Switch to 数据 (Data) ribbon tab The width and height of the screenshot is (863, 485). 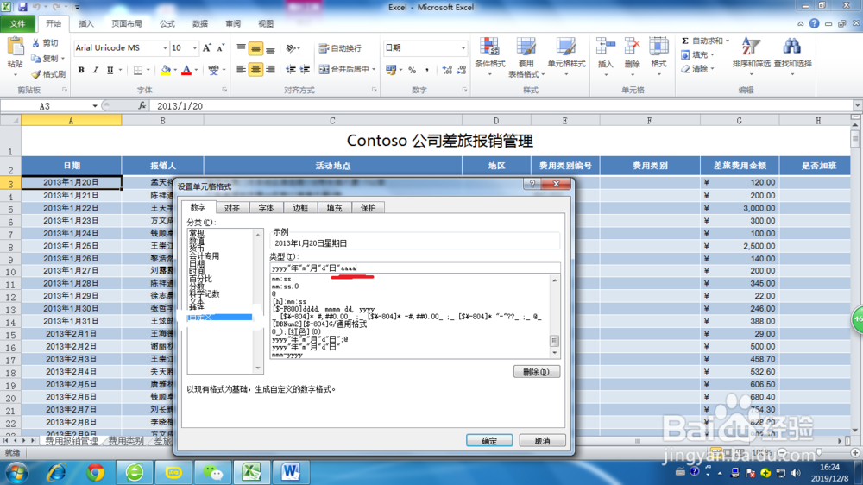point(200,23)
